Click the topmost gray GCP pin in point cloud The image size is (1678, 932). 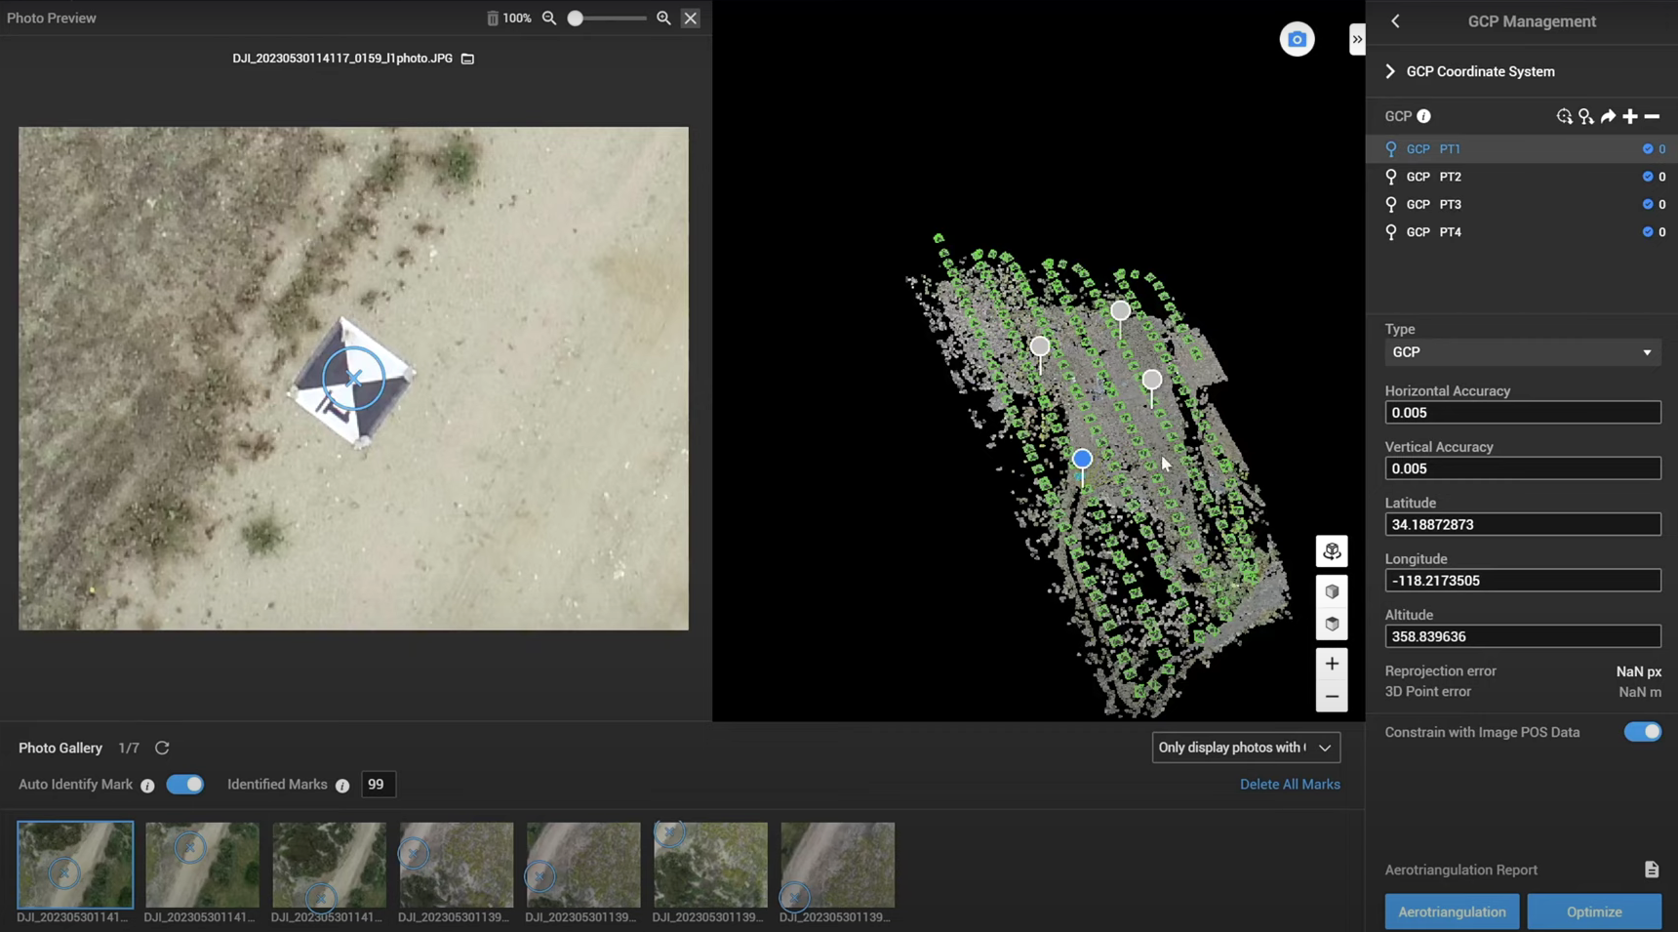point(1120,311)
